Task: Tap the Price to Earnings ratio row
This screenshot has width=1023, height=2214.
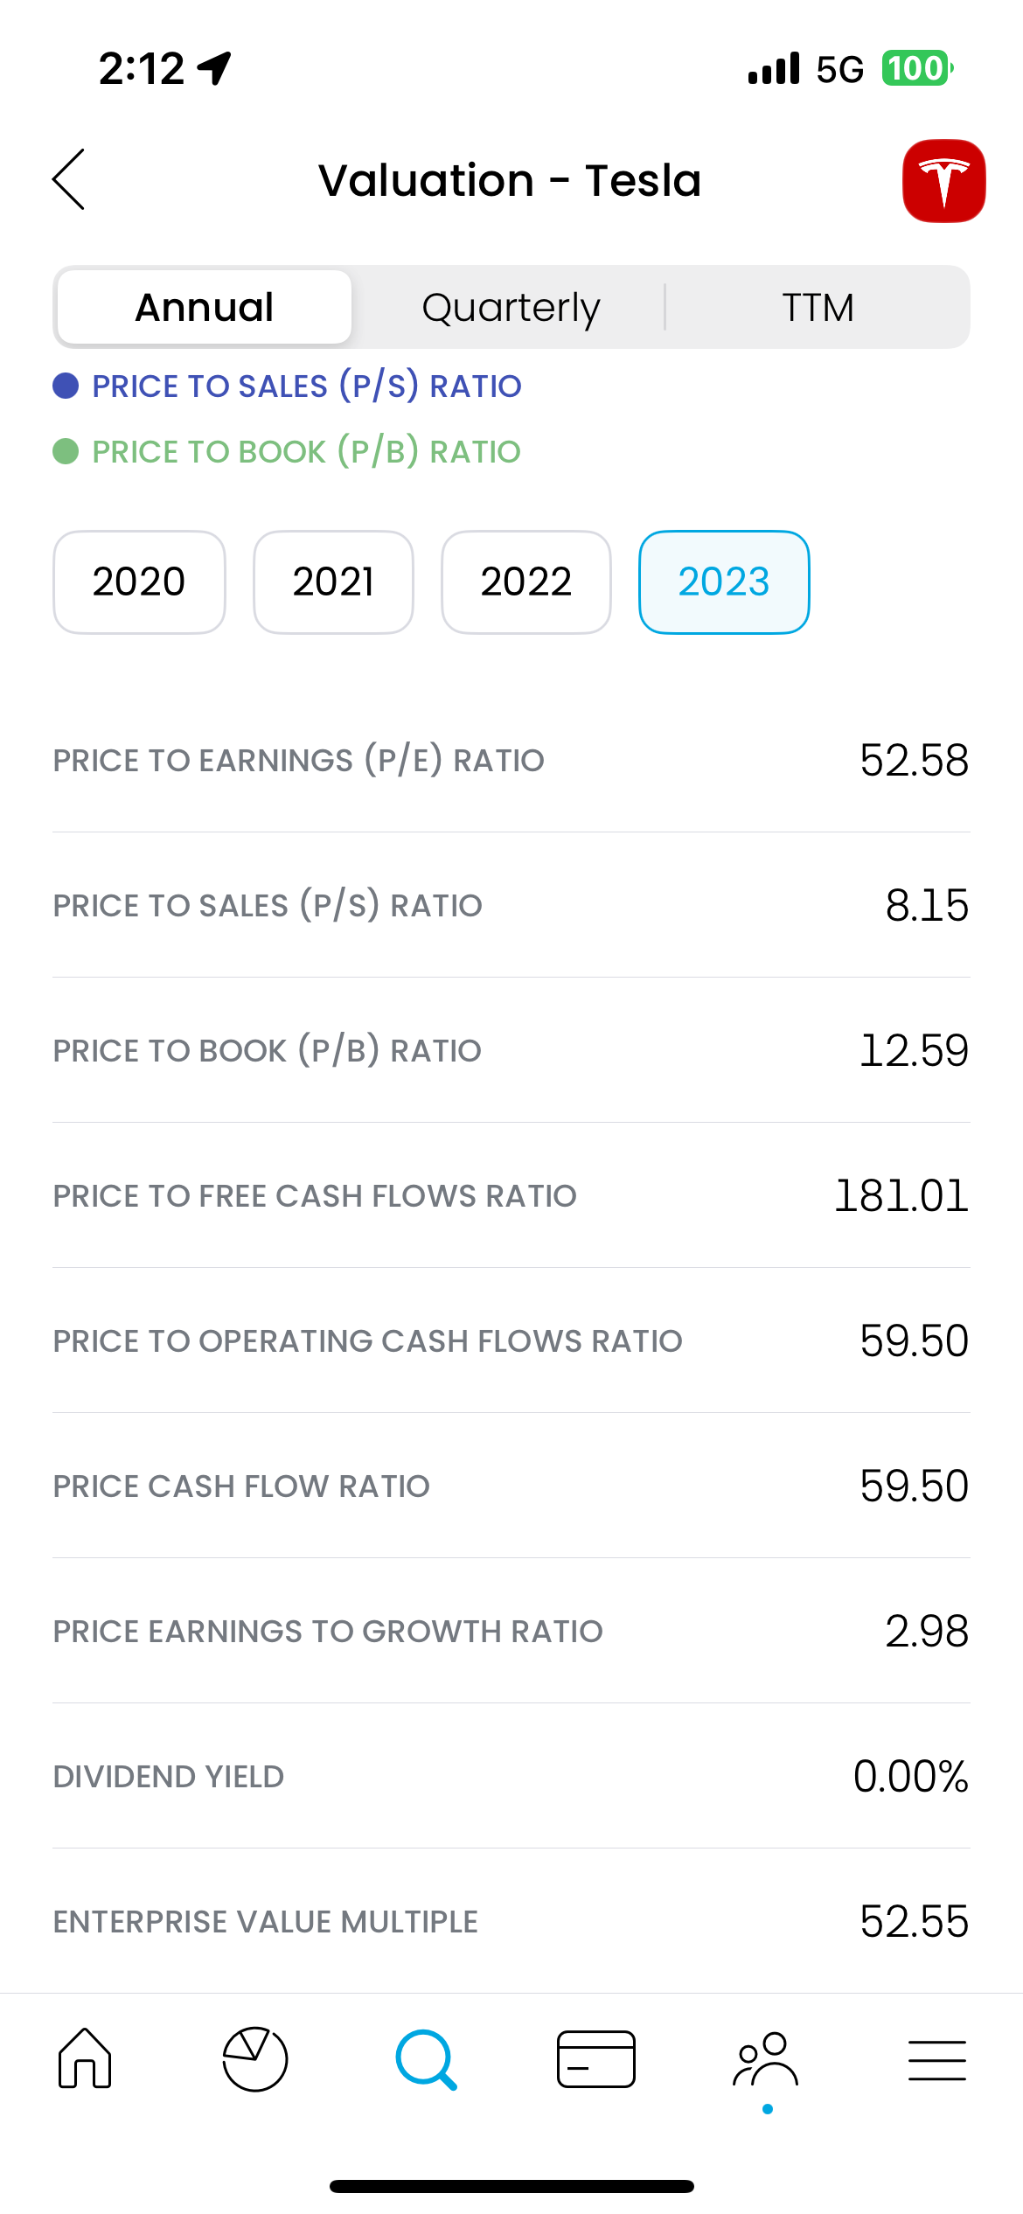Action: pos(511,760)
